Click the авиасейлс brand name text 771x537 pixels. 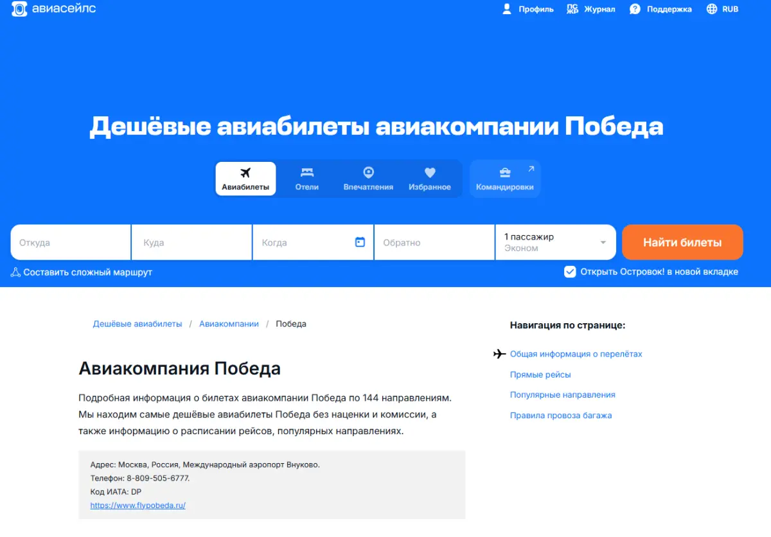pyautogui.click(x=64, y=9)
